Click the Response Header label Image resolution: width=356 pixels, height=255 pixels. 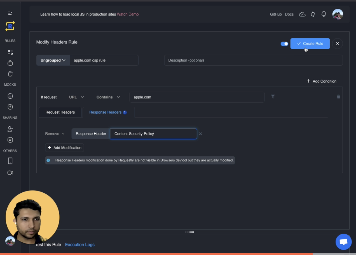91,134
